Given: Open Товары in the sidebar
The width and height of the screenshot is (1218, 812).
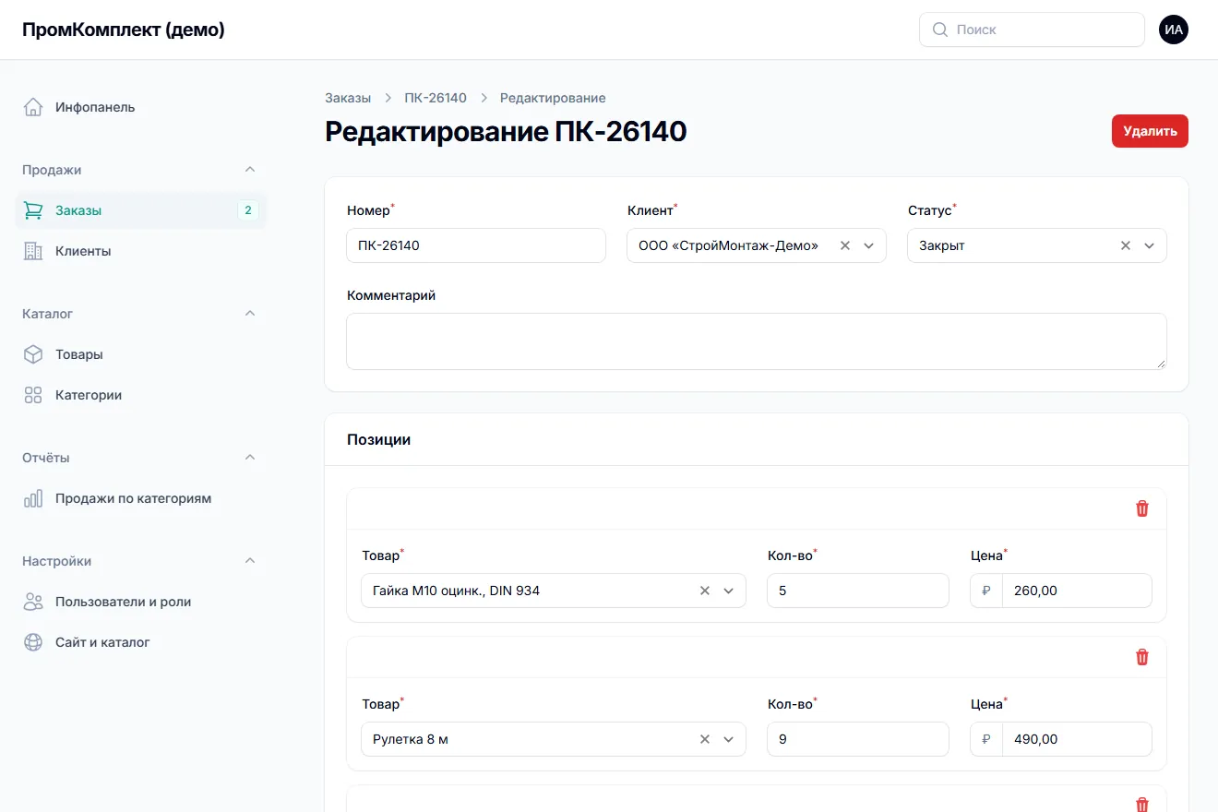Looking at the screenshot, I should (x=141, y=354).
